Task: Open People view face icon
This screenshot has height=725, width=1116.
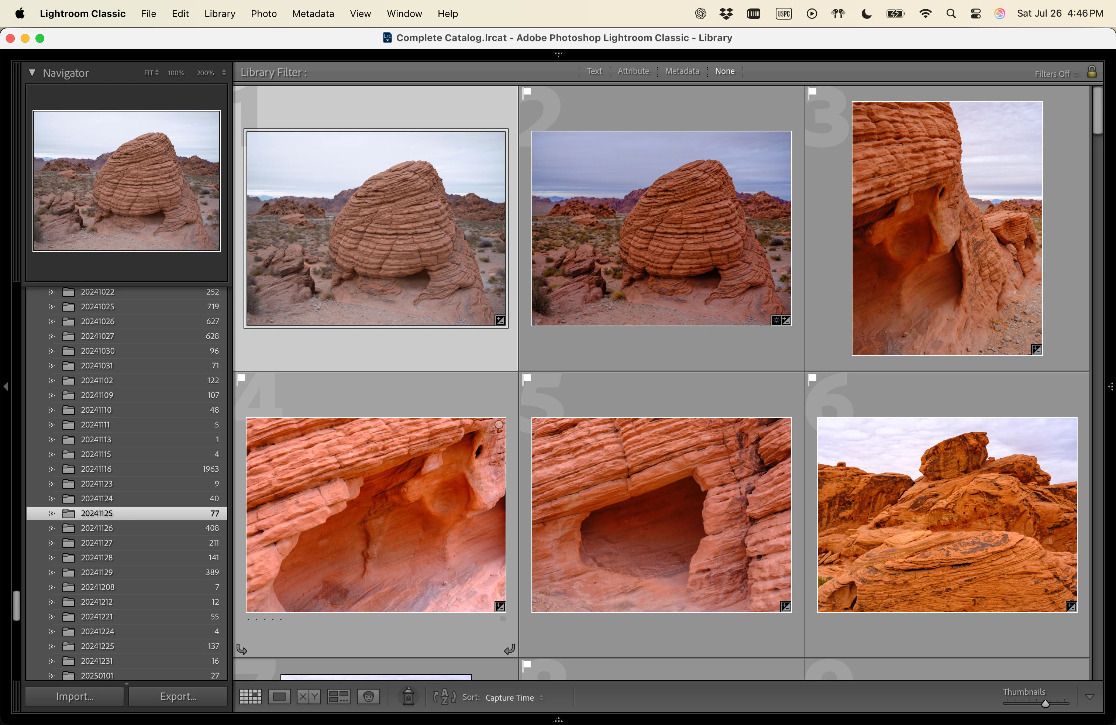Action: coord(369,697)
